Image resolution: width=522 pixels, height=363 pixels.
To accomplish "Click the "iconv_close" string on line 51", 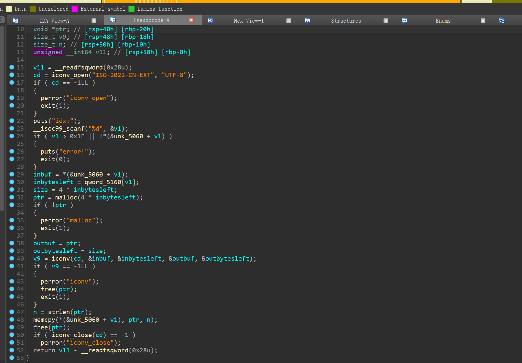I will [90, 343].
